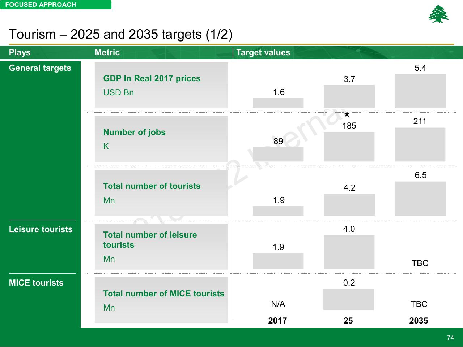
Task: Click the USD Bn unit text
Action: (x=119, y=92)
